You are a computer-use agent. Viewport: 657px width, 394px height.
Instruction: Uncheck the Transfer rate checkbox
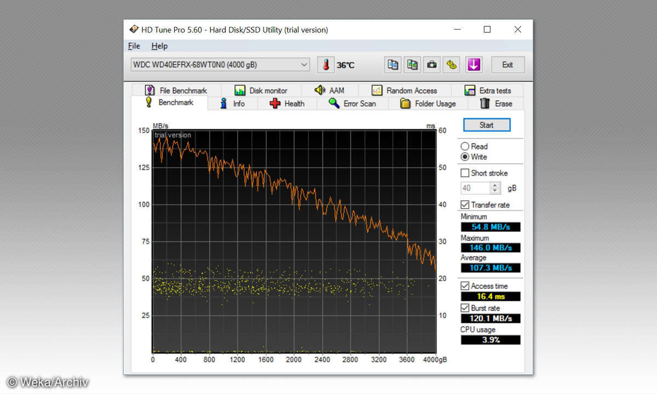click(465, 205)
